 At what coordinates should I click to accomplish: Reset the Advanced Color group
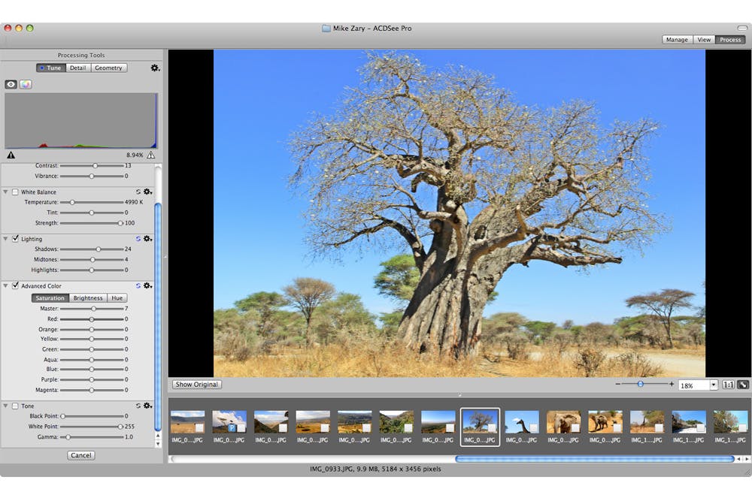(x=138, y=285)
